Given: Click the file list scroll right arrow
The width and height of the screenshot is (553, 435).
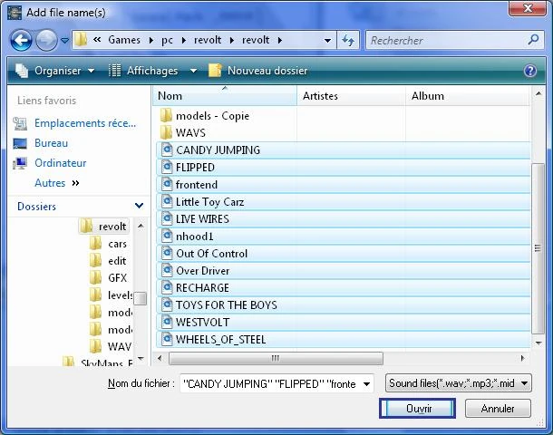Looking at the screenshot, I should pos(523,358).
